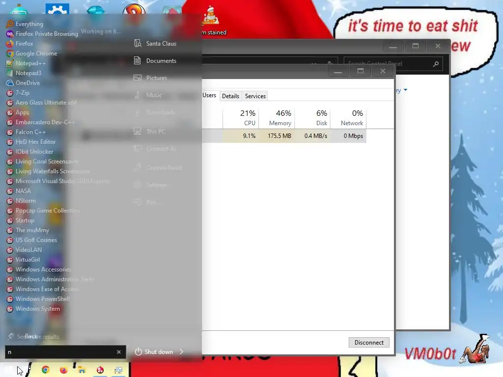This screenshot has width=503, height=377.
Task: Expand Microsoft Visual Studio Express folder
Action: point(58,181)
